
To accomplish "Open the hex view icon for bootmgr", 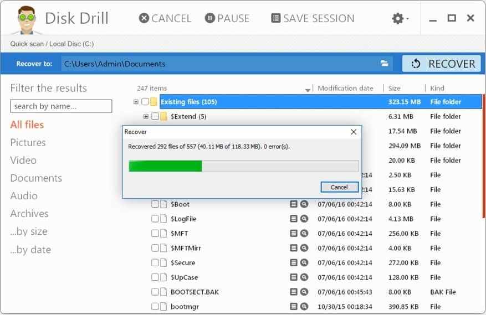I will pyautogui.click(x=294, y=307).
